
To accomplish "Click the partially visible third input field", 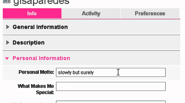I will [111, 102].
